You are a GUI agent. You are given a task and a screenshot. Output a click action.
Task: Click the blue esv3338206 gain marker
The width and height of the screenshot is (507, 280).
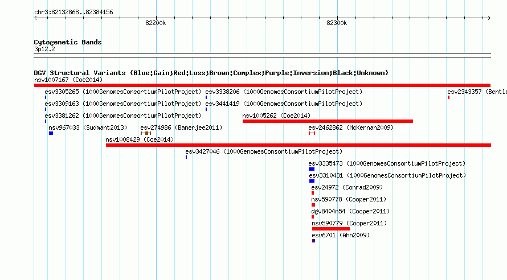[206, 97]
